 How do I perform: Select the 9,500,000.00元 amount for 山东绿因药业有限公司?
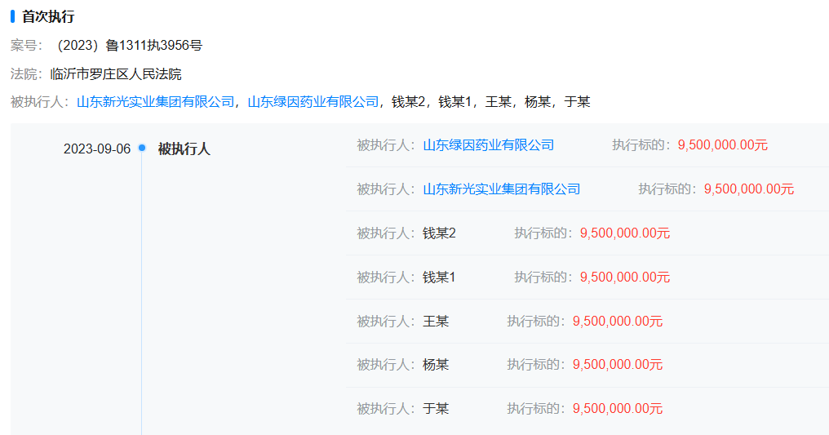(723, 145)
